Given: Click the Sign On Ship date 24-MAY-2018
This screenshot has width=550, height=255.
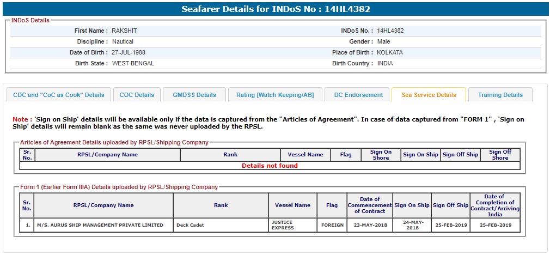Looking at the screenshot, I should click(x=412, y=225).
